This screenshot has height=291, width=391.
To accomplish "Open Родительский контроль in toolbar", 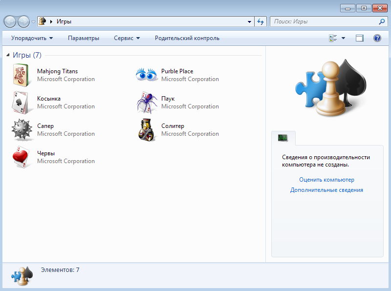I will coord(187,38).
